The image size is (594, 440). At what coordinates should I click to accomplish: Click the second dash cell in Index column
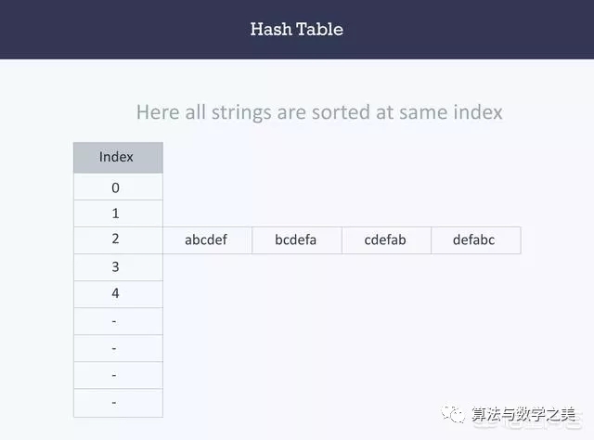point(117,348)
